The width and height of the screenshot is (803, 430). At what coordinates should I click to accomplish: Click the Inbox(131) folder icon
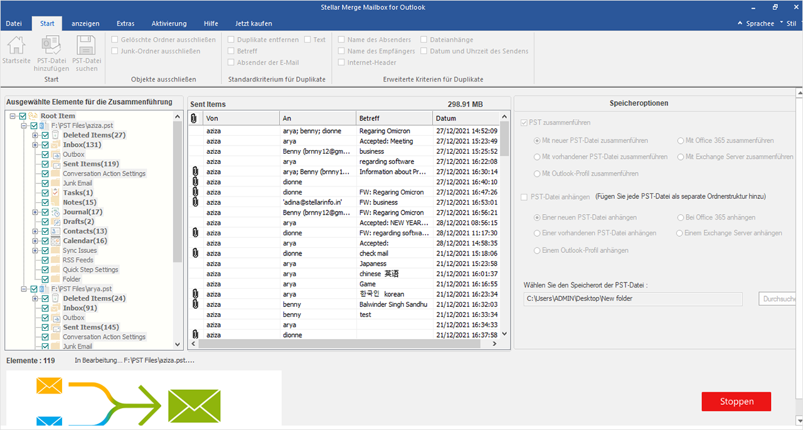pyautogui.click(x=55, y=145)
